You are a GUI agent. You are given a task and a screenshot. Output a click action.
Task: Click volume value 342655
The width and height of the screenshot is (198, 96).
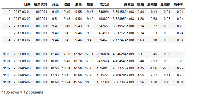[x=104, y=26]
